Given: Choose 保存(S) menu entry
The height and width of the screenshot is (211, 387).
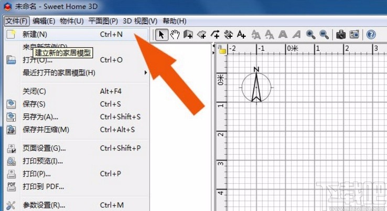Looking at the screenshot, I should tap(77, 104).
